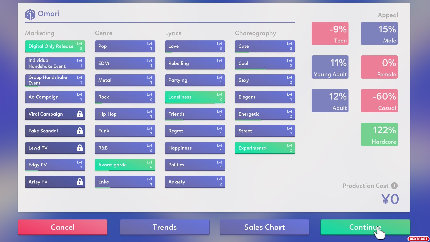This screenshot has width=430, height=242.
Task: Click the Adult appeal tile
Action: tap(330, 101)
